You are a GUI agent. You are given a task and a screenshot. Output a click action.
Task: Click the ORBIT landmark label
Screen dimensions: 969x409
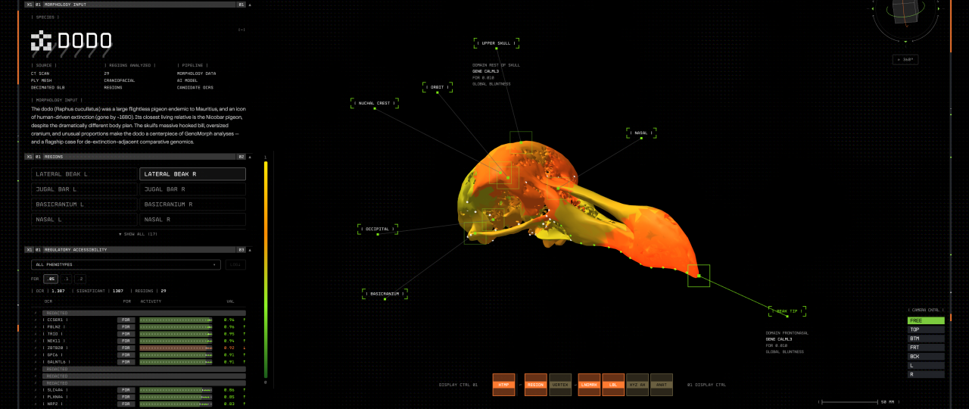point(438,87)
